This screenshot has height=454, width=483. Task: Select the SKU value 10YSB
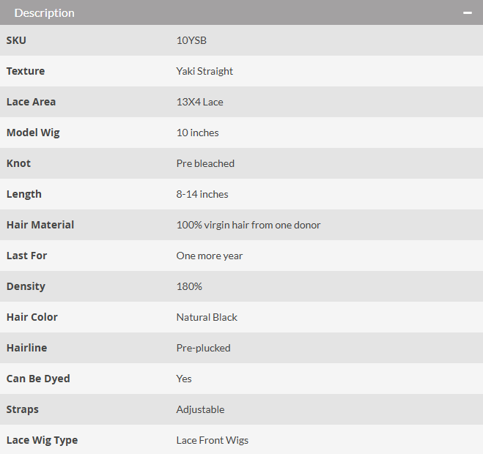click(191, 40)
